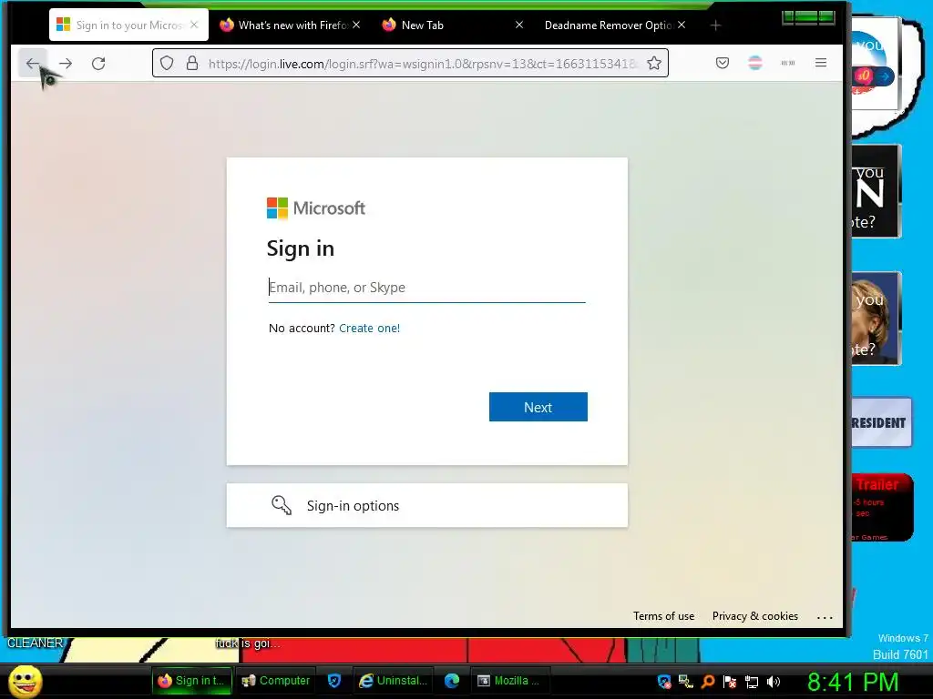Open Terms of use link
The height and width of the screenshot is (699, 933).
click(663, 616)
